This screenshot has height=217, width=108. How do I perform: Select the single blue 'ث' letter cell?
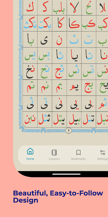pos(74,39)
